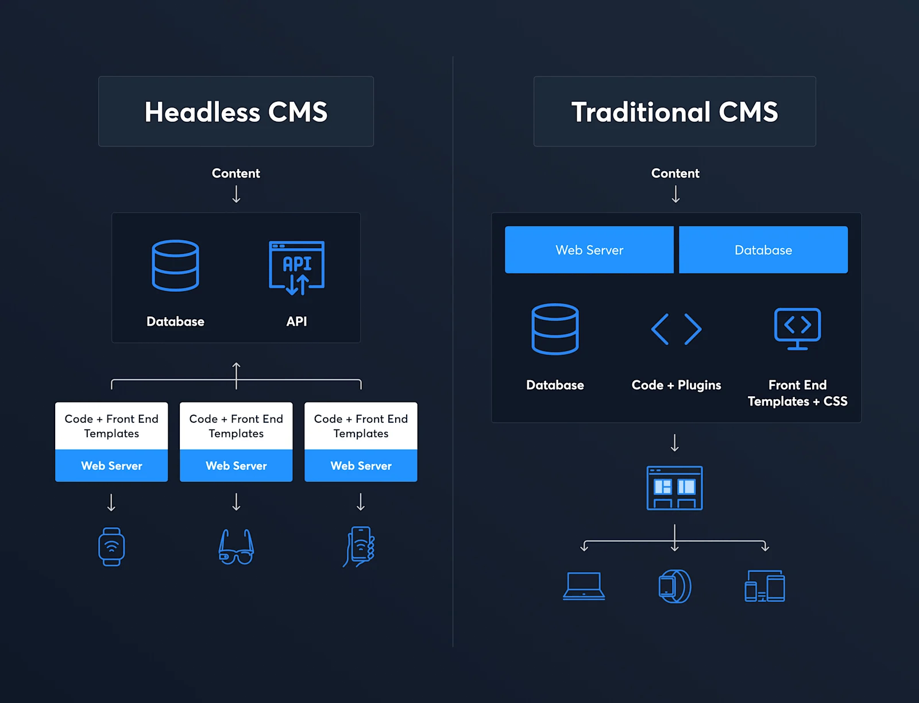Click the phone with smartwatch icon
Screen dimensions: 919x703
click(674, 586)
